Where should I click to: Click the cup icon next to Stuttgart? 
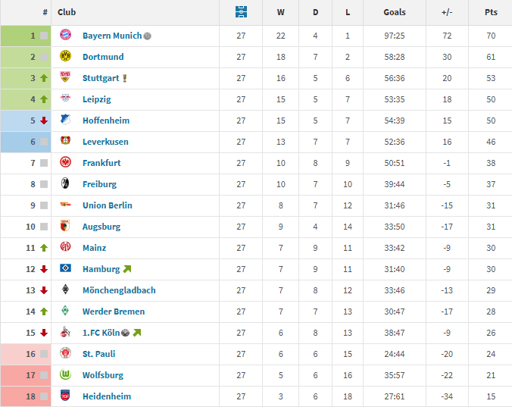click(124, 78)
